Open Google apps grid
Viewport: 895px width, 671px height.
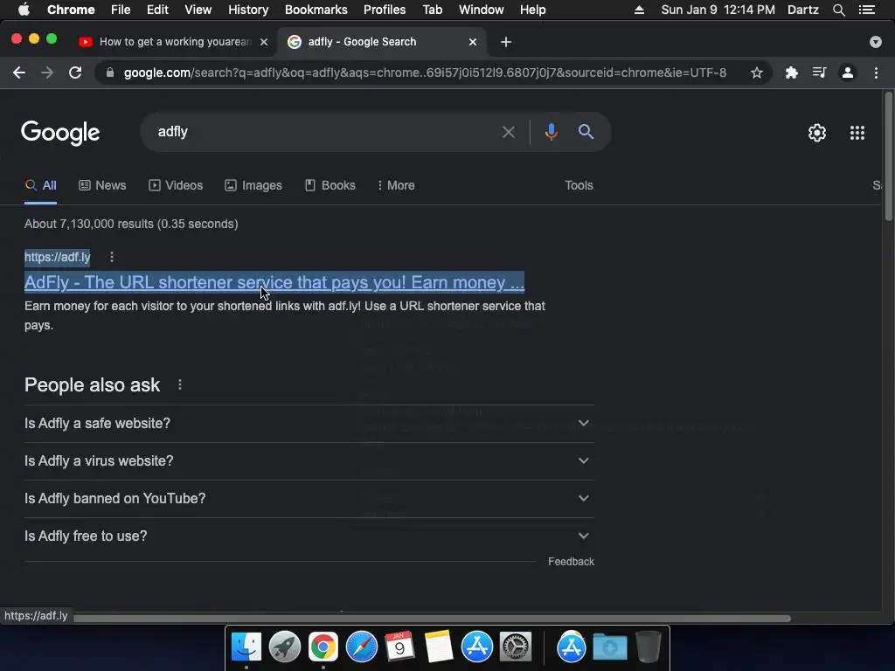pos(857,133)
